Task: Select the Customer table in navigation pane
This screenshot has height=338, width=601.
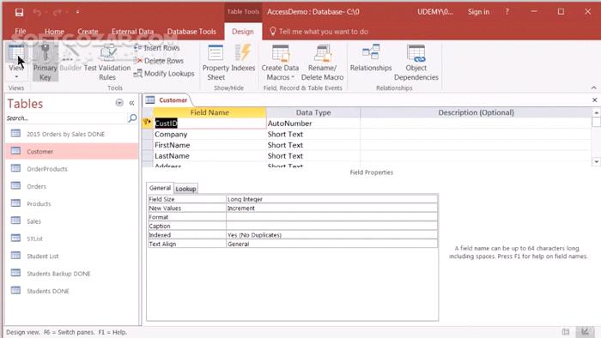Action: (72, 151)
